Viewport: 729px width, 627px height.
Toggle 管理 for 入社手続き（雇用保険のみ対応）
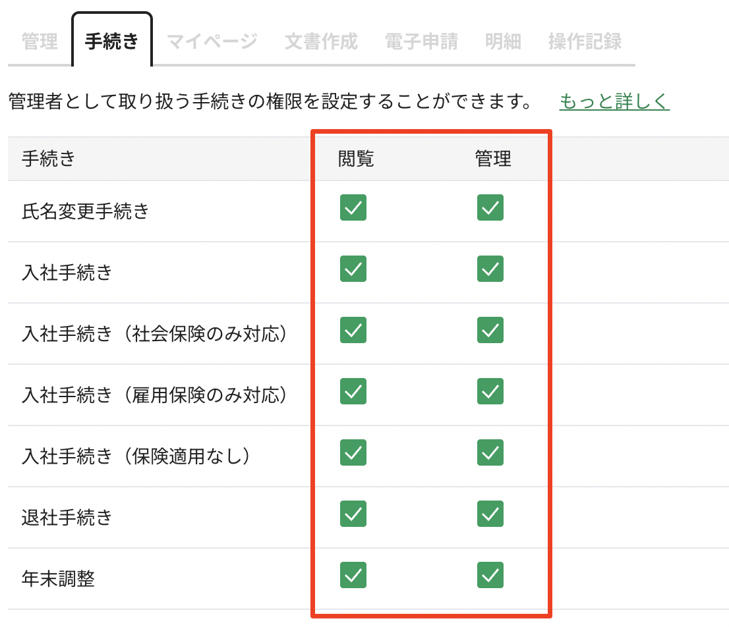(490, 391)
